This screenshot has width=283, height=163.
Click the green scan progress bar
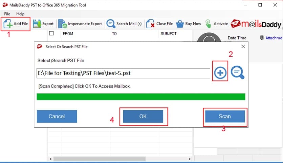[141, 97]
